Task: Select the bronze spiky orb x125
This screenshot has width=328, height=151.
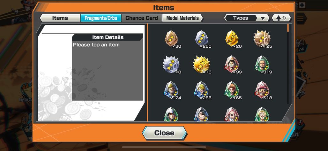Action: point(262,39)
